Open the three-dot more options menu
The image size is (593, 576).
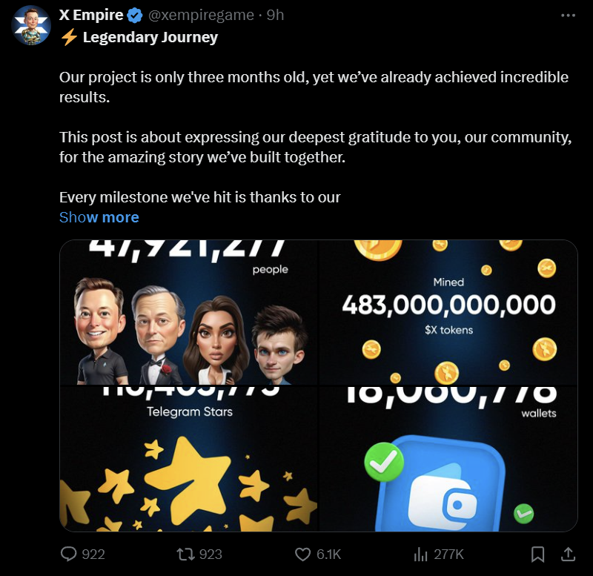[x=568, y=16]
